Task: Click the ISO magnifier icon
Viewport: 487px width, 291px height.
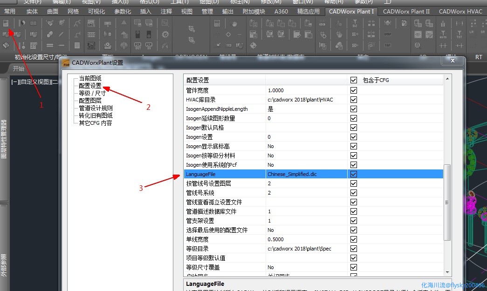Action: click(165, 23)
